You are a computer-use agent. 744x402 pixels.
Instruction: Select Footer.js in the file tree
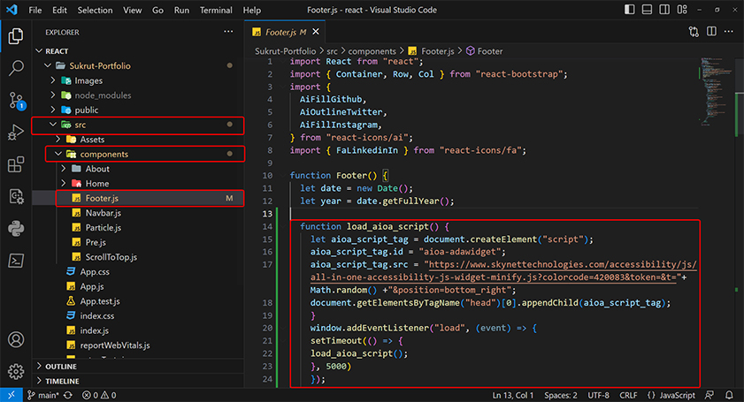point(138,198)
